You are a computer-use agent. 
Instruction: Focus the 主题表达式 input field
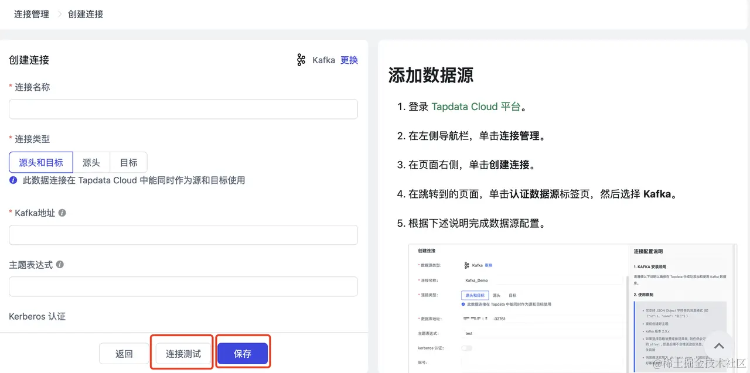tap(183, 286)
